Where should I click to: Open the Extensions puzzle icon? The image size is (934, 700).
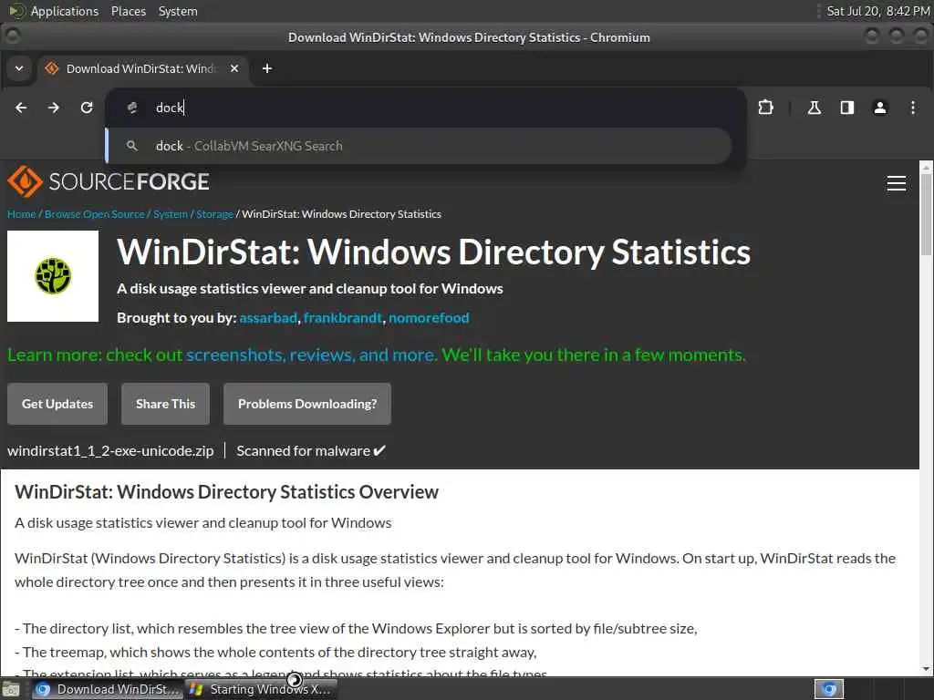(765, 108)
